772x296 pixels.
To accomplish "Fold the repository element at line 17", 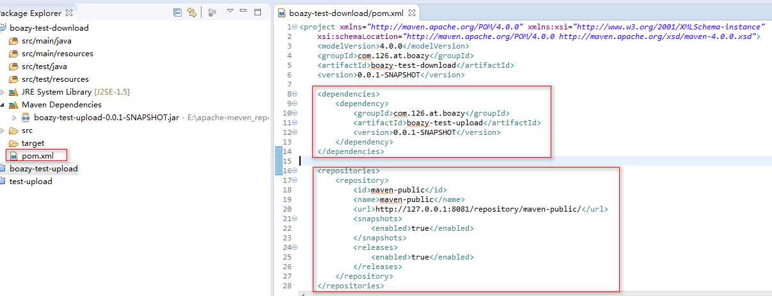I will (x=295, y=180).
